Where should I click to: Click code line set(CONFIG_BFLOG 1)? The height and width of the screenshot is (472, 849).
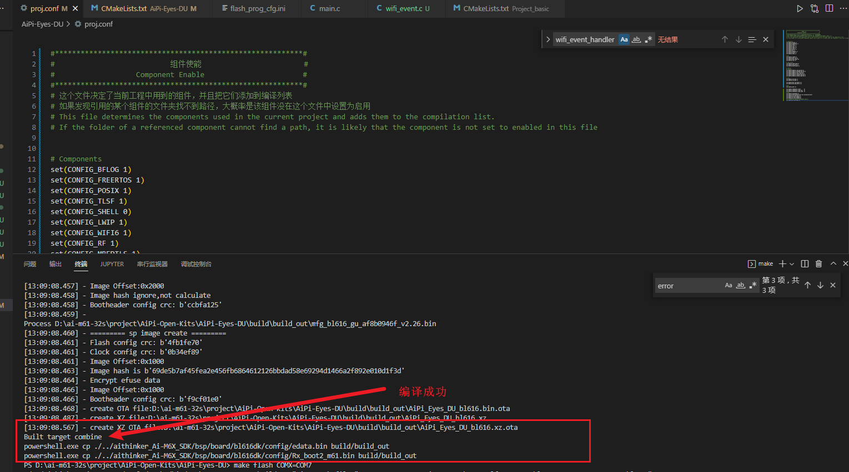[x=91, y=170]
